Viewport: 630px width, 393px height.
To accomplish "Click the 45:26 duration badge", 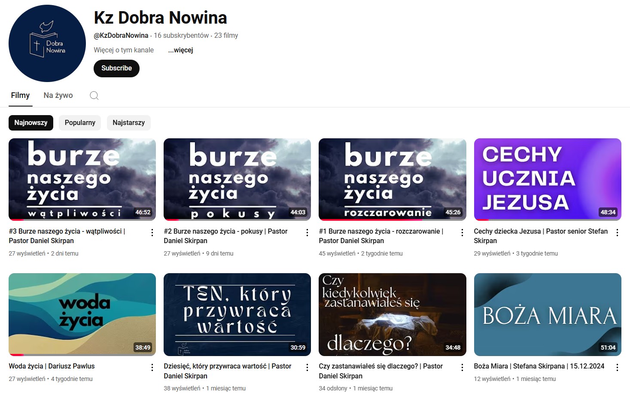I will tap(453, 212).
